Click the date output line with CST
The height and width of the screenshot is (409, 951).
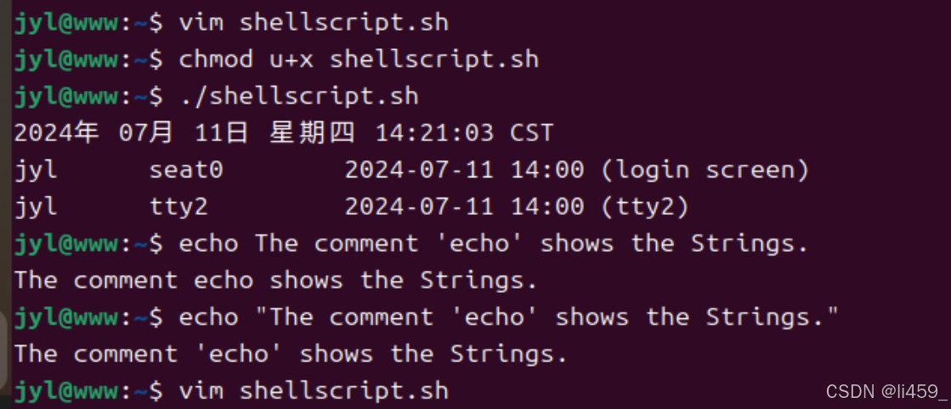click(284, 132)
